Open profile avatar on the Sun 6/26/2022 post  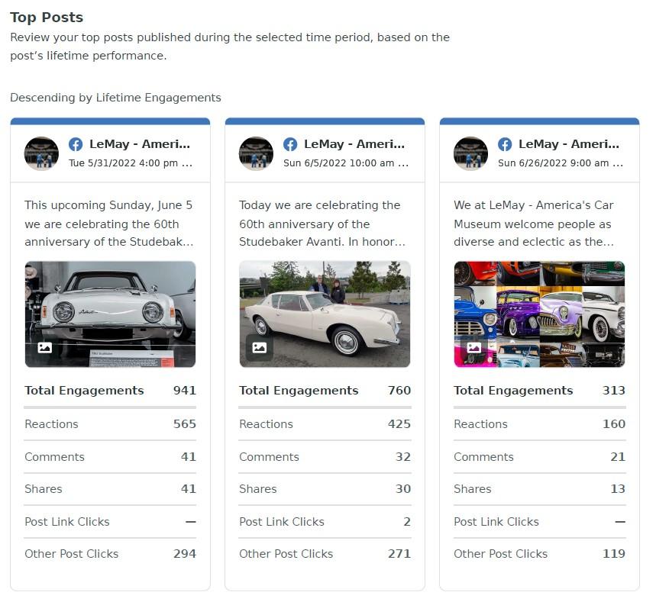[x=470, y=153]
